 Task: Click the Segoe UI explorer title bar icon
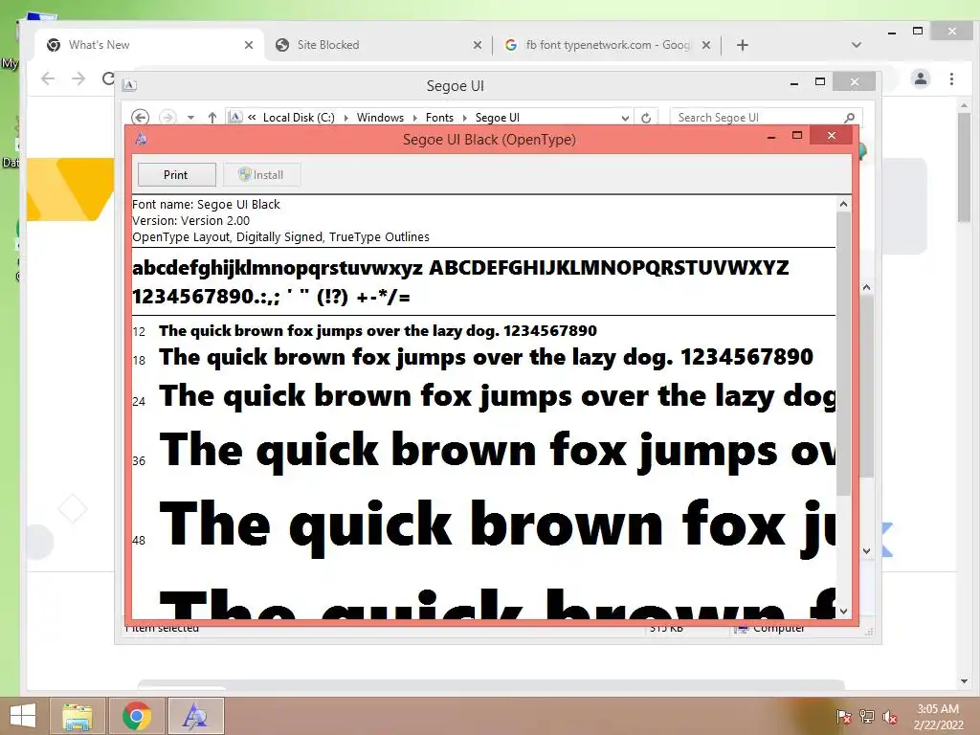pyautogui.click(x=129, y=85)
